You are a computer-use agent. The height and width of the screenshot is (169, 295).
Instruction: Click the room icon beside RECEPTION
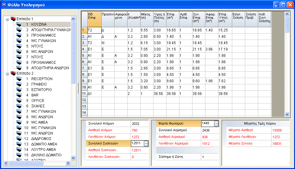[19, 79]
